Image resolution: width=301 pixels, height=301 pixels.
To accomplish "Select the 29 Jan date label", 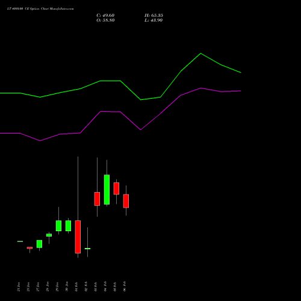I will coord(57,287).
